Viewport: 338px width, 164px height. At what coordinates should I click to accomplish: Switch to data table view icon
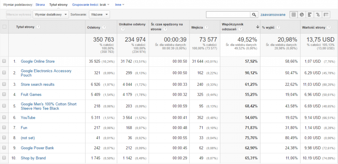point(293,15)
